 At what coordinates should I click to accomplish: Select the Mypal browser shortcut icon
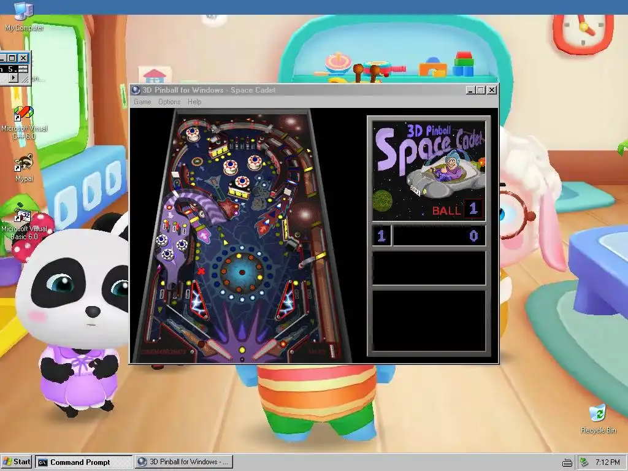24,168
